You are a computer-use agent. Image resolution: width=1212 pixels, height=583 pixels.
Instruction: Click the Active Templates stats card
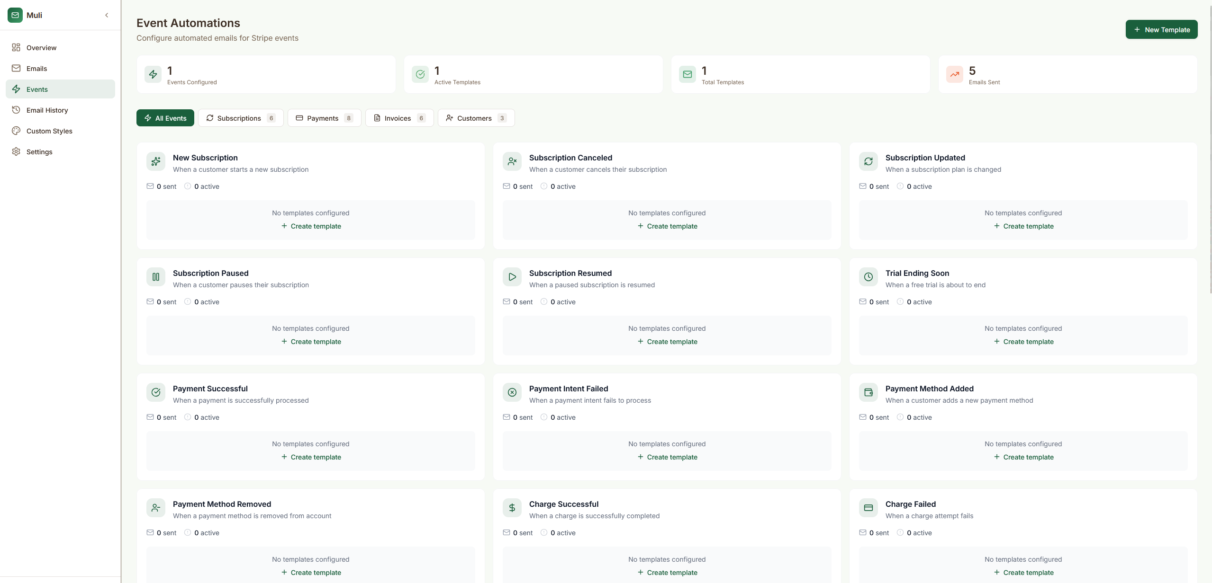(x=533, y=74)
